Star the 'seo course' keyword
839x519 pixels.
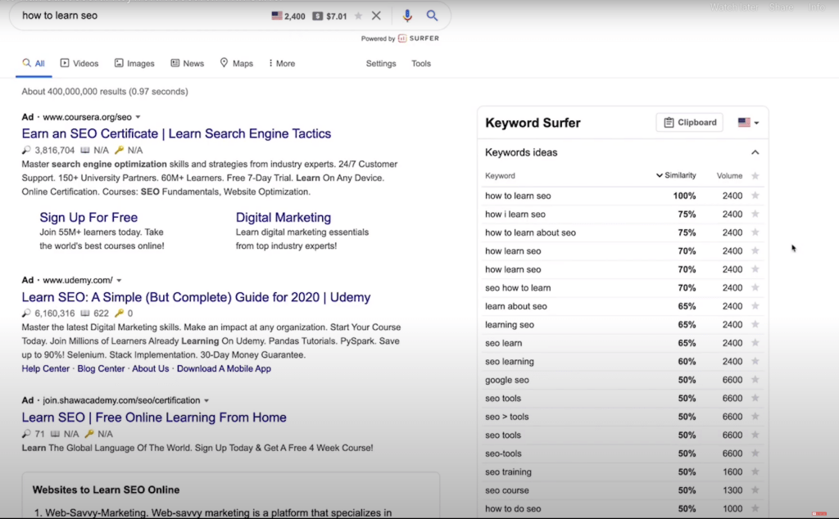pyautogui.click(x=755, y=490)
